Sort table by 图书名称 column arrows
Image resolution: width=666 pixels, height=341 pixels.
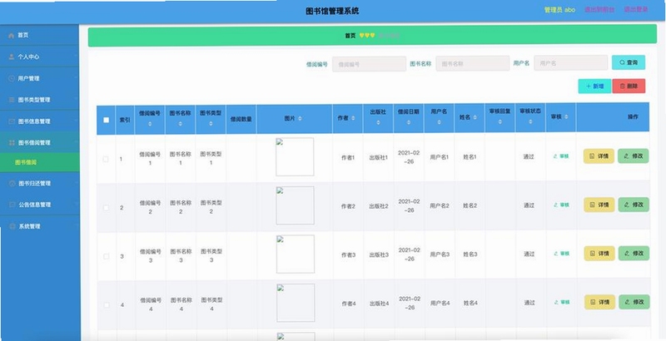click(180, 124)
